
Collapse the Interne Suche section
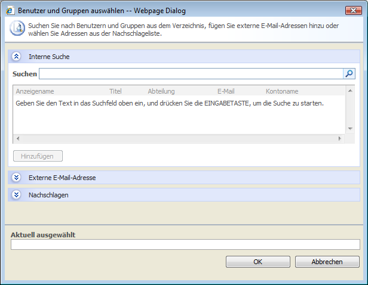tap(17, 57)
